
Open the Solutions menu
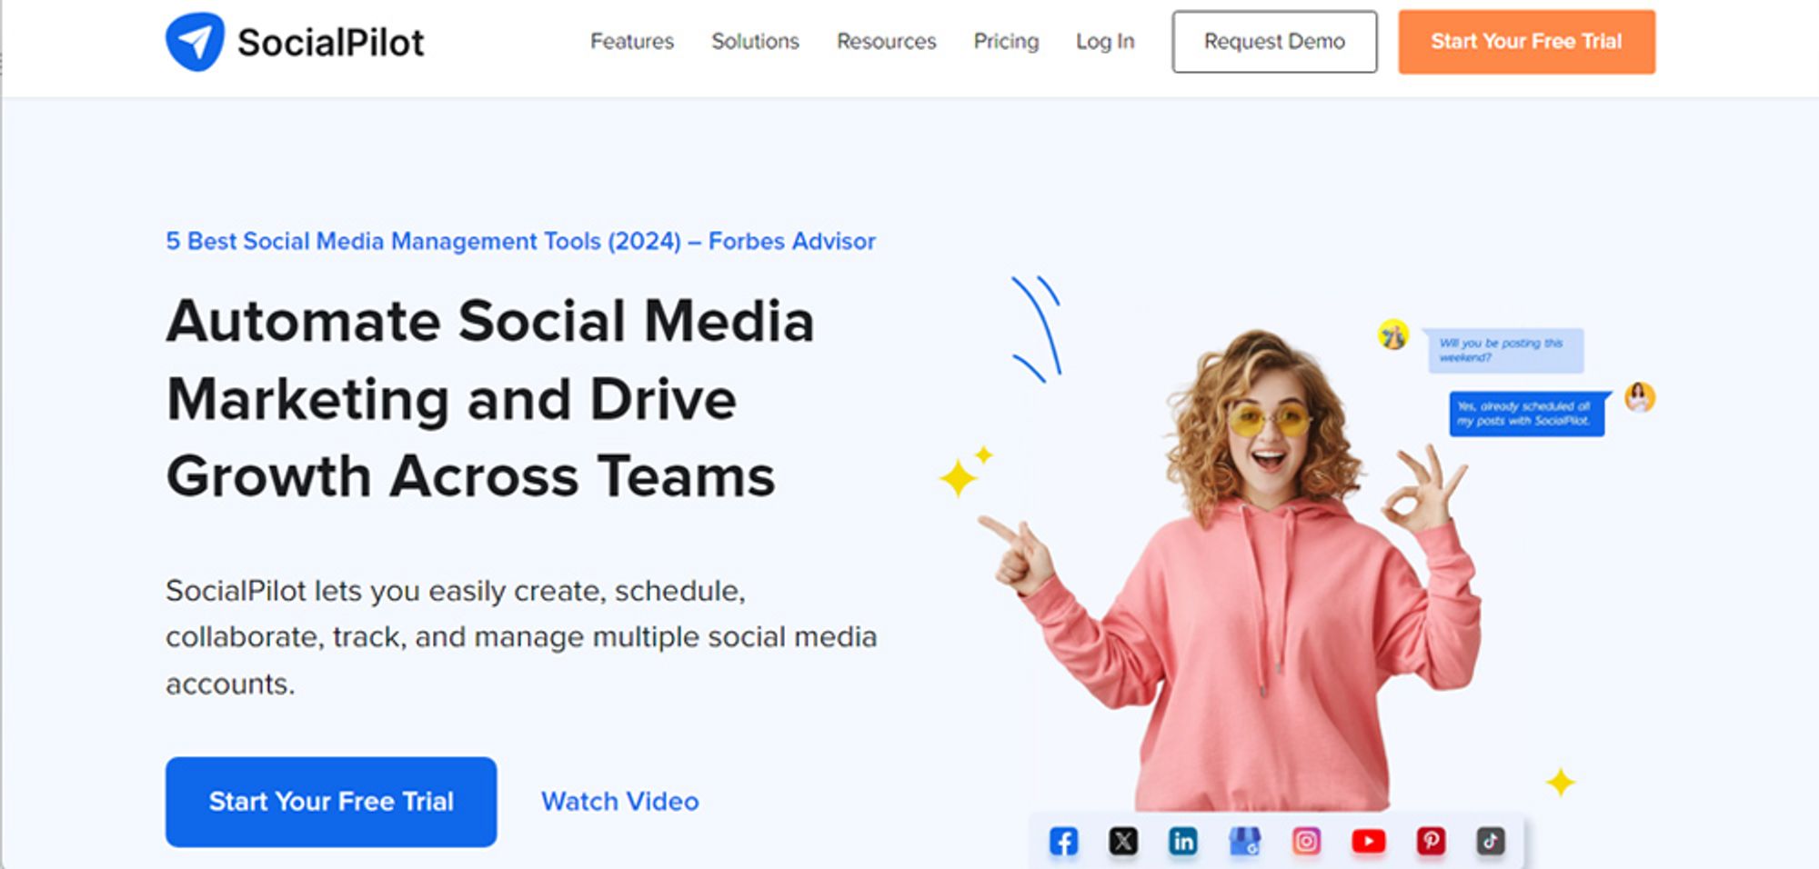pos(755,42)
